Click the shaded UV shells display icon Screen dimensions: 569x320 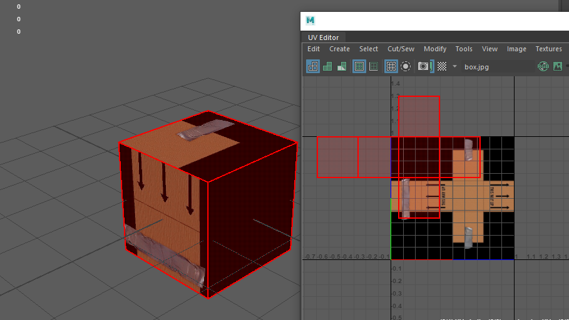327,66
